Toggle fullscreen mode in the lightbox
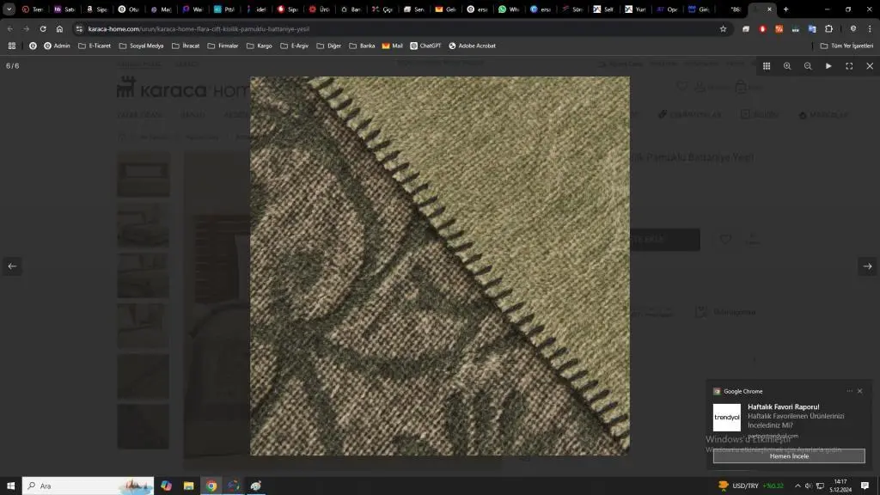 (849, 66)
